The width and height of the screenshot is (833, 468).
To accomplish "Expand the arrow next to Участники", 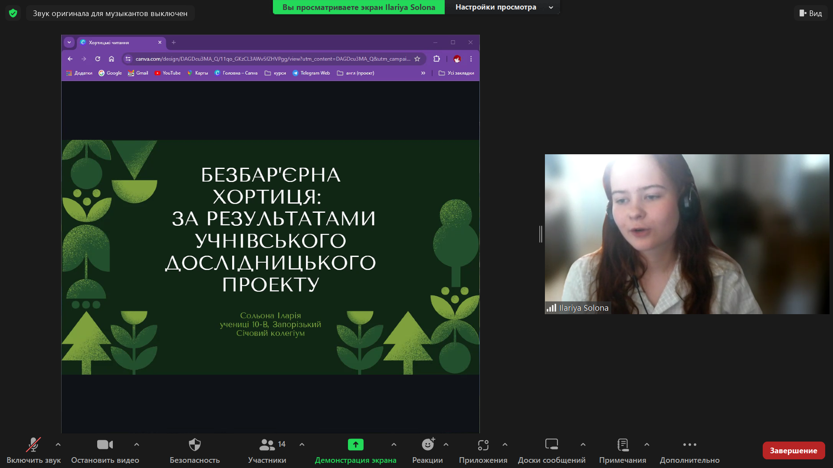I will point(302,445).
